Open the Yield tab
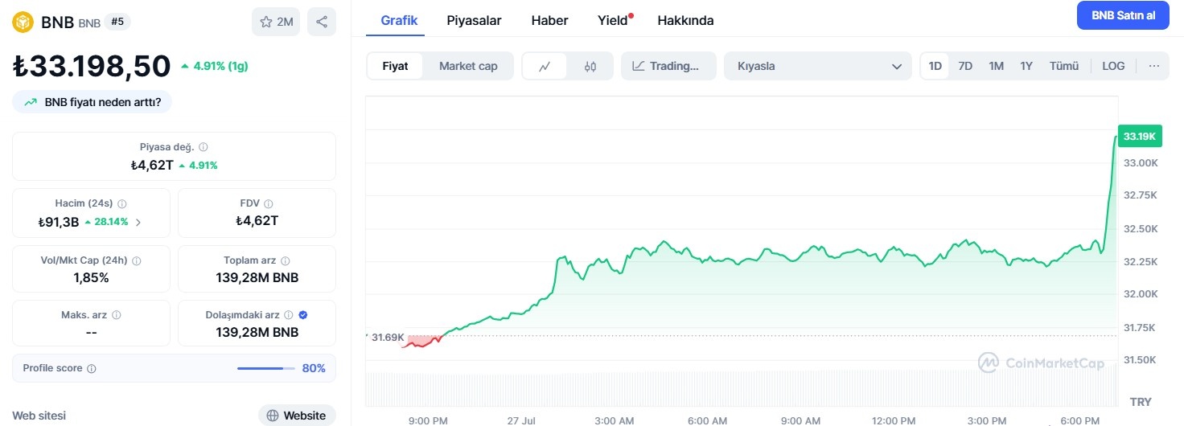This screenshot has width=1184, height=426. click(614, 20)
